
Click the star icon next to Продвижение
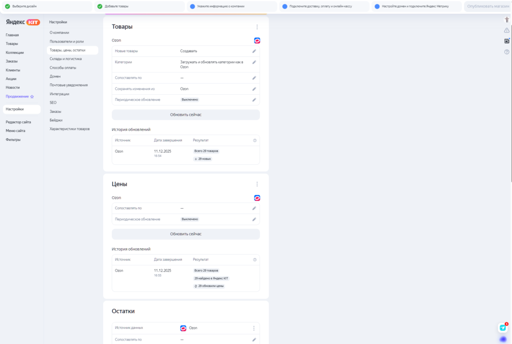pos(32,97)
